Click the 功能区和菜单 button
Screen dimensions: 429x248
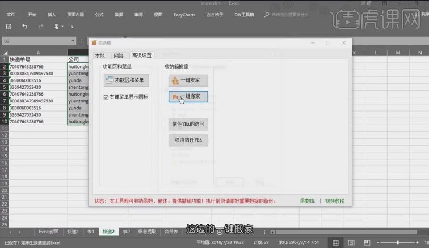pos(127,80)
